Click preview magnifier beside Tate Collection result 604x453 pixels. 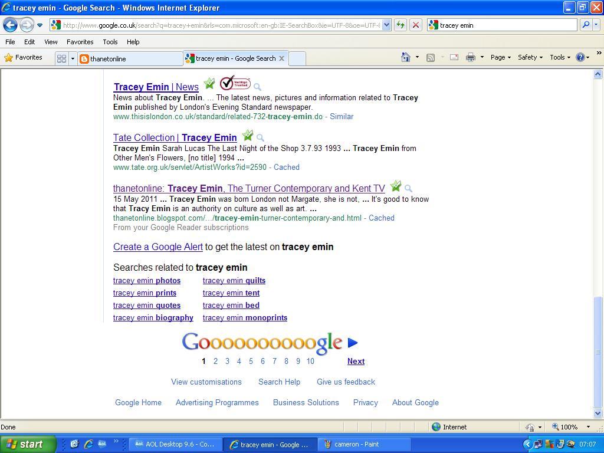tap(260, 137)
